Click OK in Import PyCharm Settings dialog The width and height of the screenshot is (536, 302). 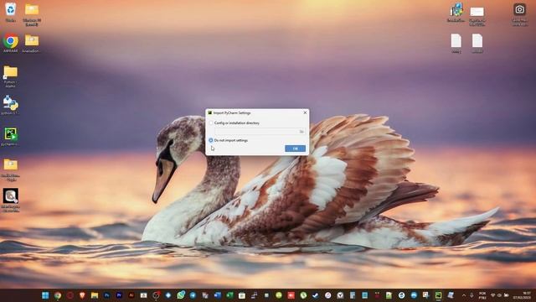click(295, 148)
